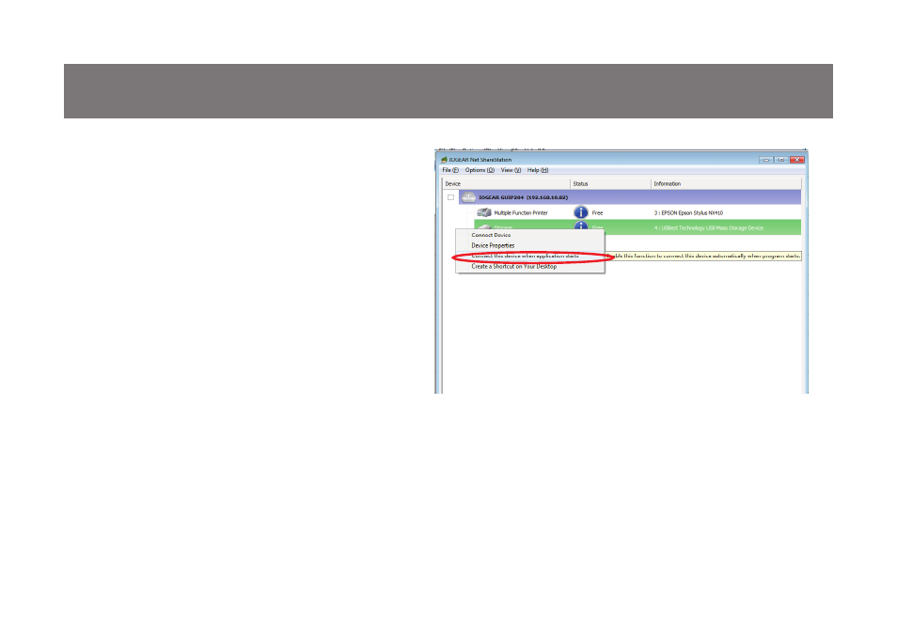Click the EPSON Epson Stylus NX410 information text

pos(688,212)
